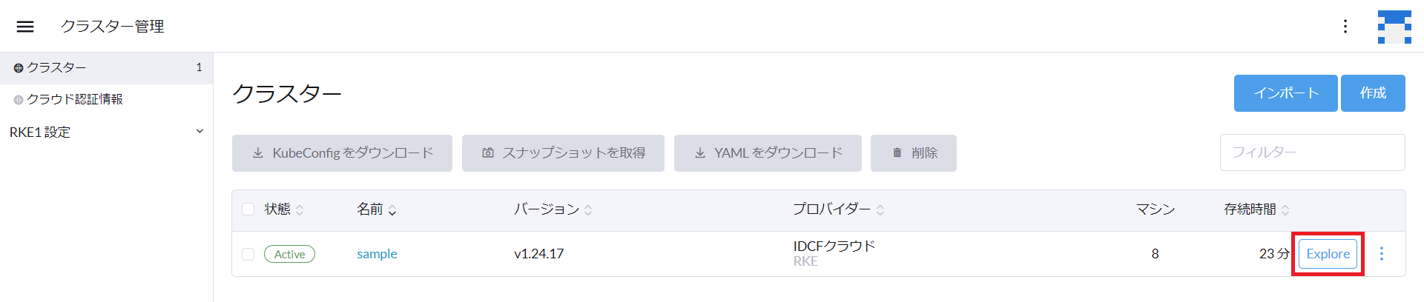Sort by 存続時間 column
Viewport: 1424px width, 302px height.
pyautogui.click(x=1257, y=209)
